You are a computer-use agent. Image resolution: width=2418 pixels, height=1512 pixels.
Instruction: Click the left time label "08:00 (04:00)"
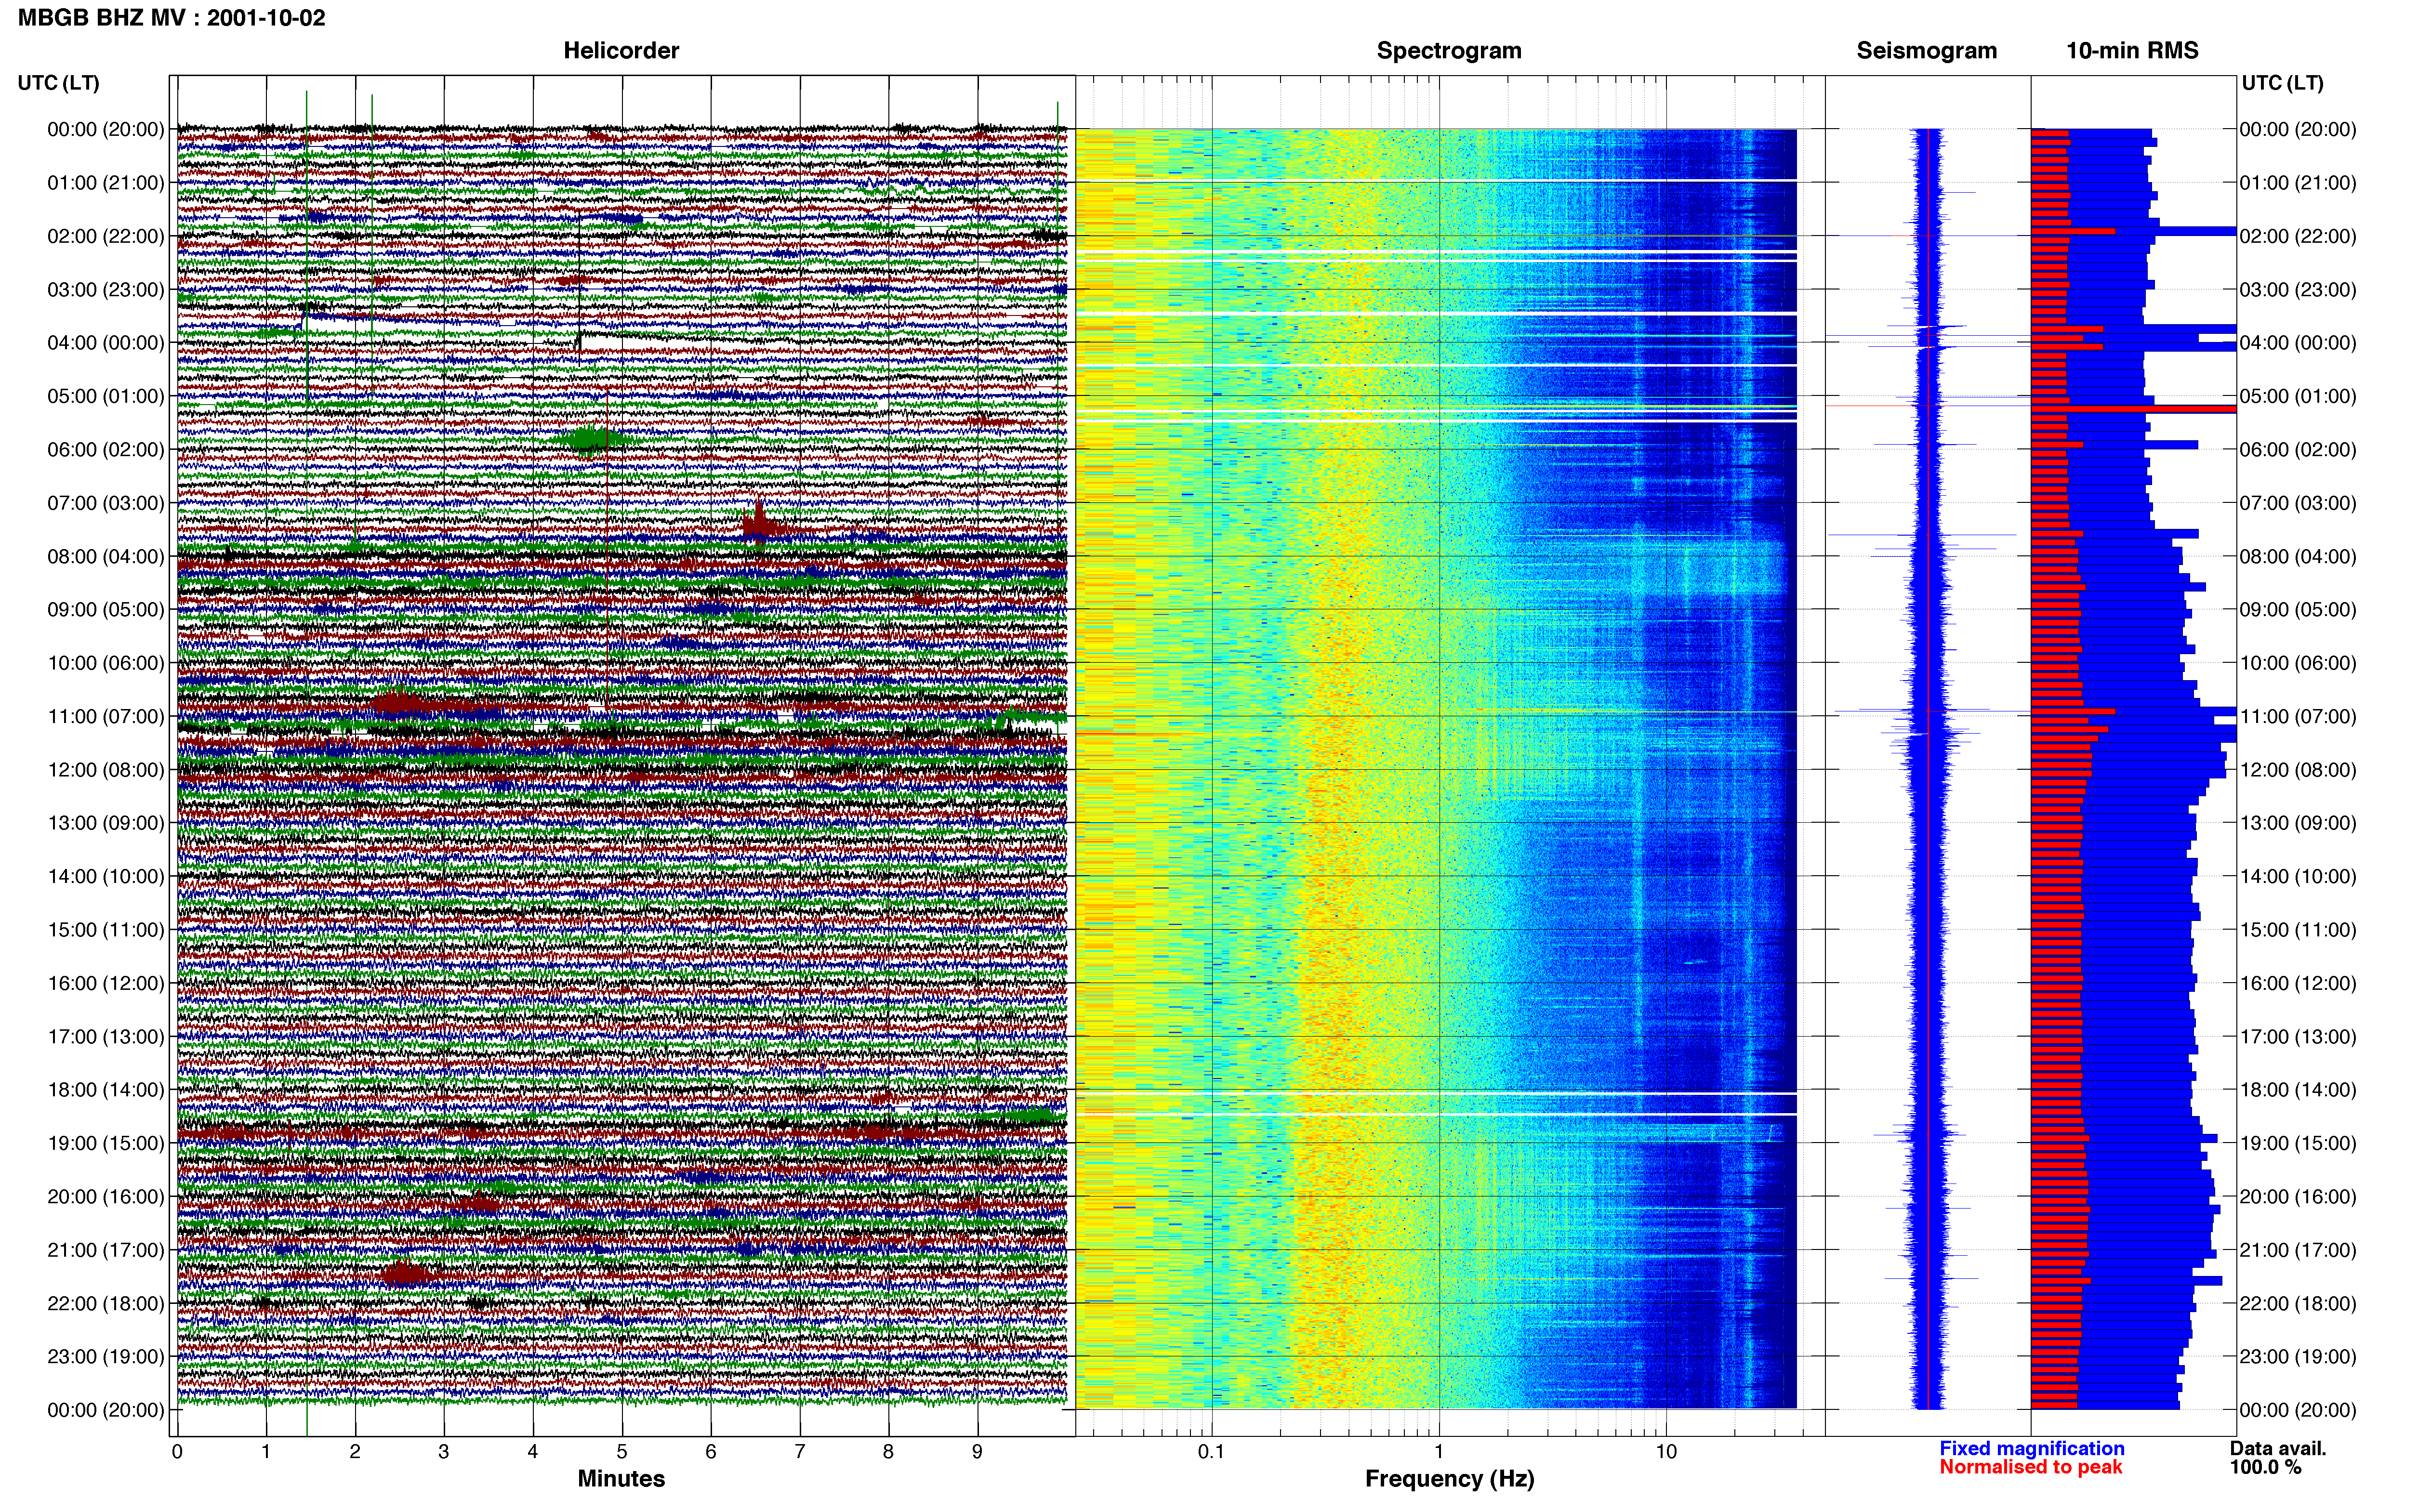106,556
